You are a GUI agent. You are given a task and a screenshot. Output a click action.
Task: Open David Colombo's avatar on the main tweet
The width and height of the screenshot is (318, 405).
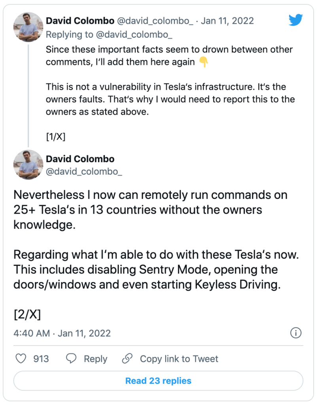point(28,164)
